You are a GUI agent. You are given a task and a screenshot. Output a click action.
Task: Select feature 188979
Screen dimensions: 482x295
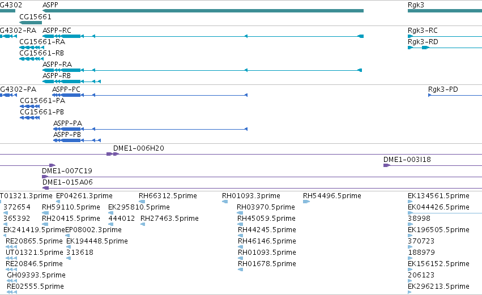421,253
